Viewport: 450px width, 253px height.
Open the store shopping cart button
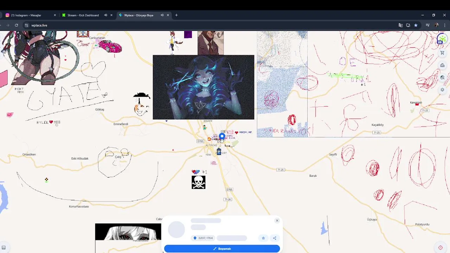point(442,53)
